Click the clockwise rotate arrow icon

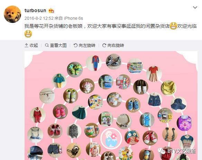pos(104,45)
